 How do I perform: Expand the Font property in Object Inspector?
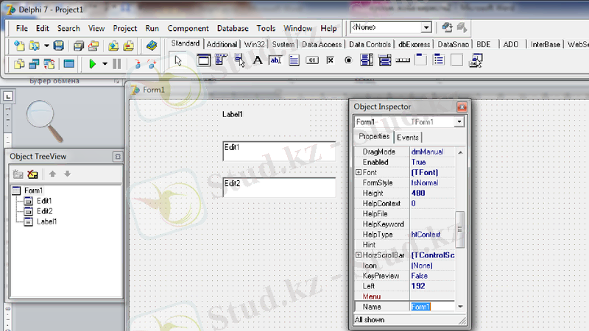[359, 172]
